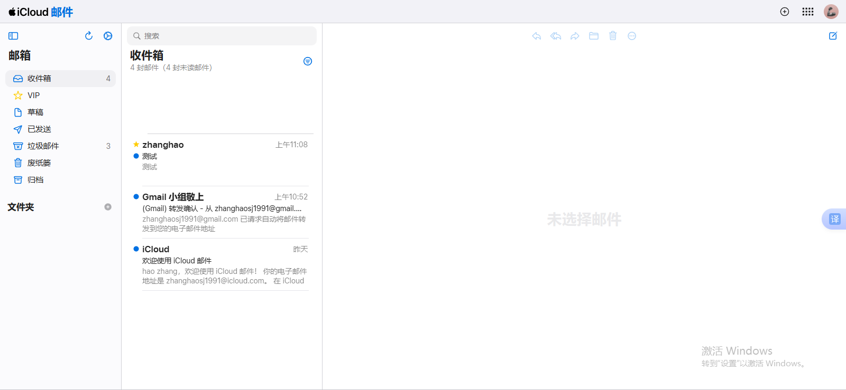Refresh the mailbox with the reload icon

[x=89, y=36]
